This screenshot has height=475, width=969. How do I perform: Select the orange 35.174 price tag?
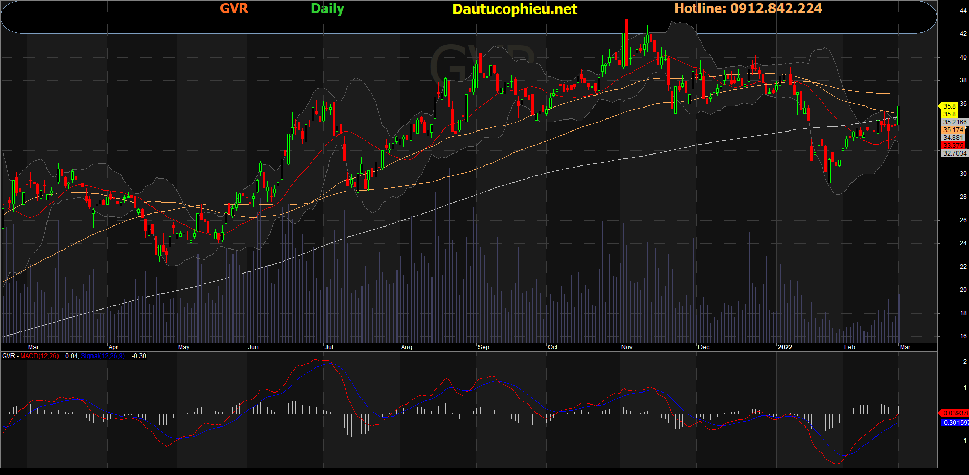(x=953, y=130)
